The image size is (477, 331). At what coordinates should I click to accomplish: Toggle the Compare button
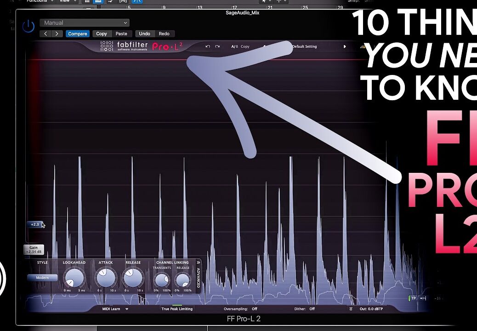(x=78, y=34)
